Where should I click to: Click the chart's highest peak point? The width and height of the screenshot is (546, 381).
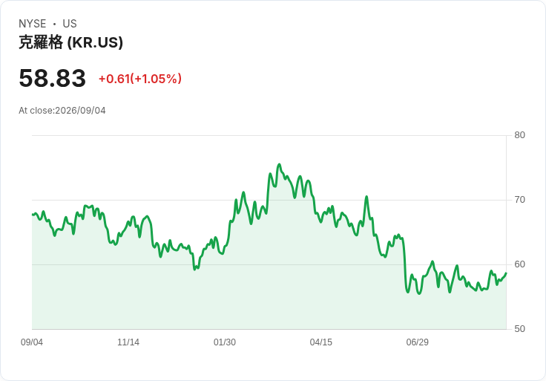(x=279, y=164)
